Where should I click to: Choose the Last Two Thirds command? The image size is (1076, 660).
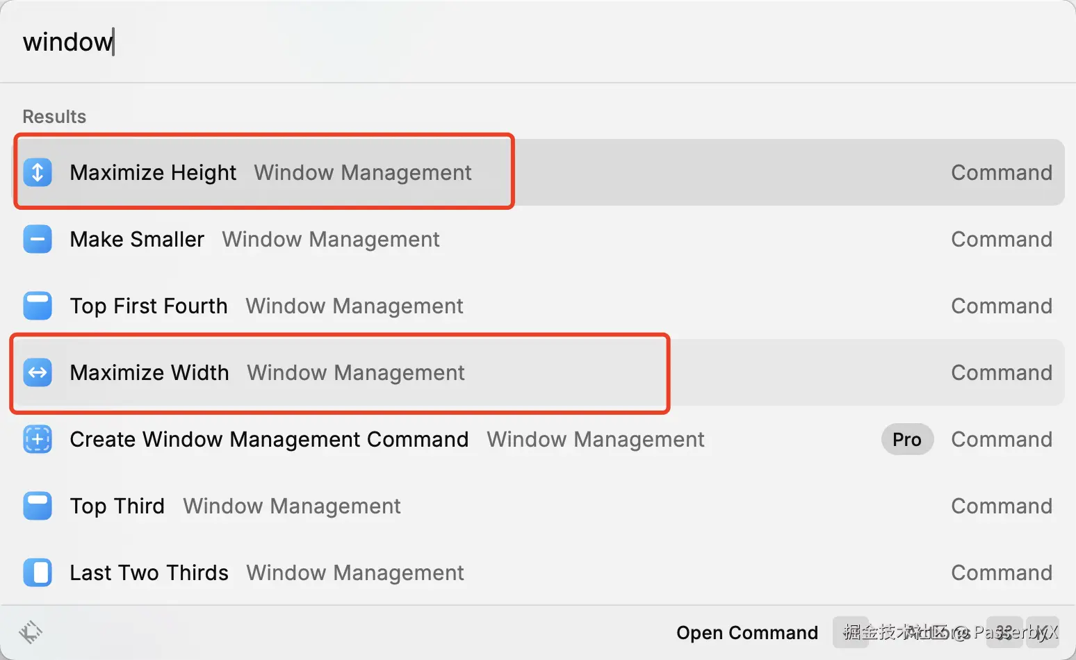[x=149, y=572]
